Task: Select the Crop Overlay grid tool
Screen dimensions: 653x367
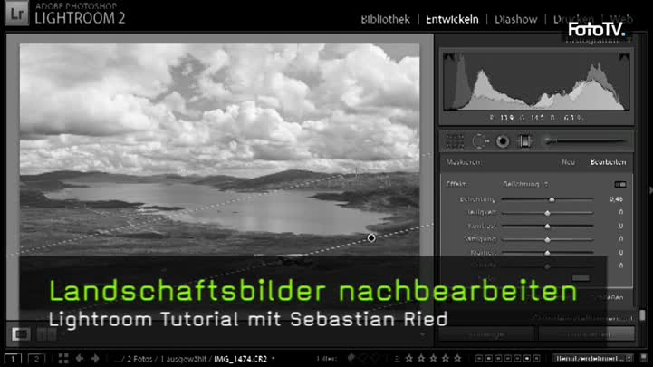Action: 455,141
